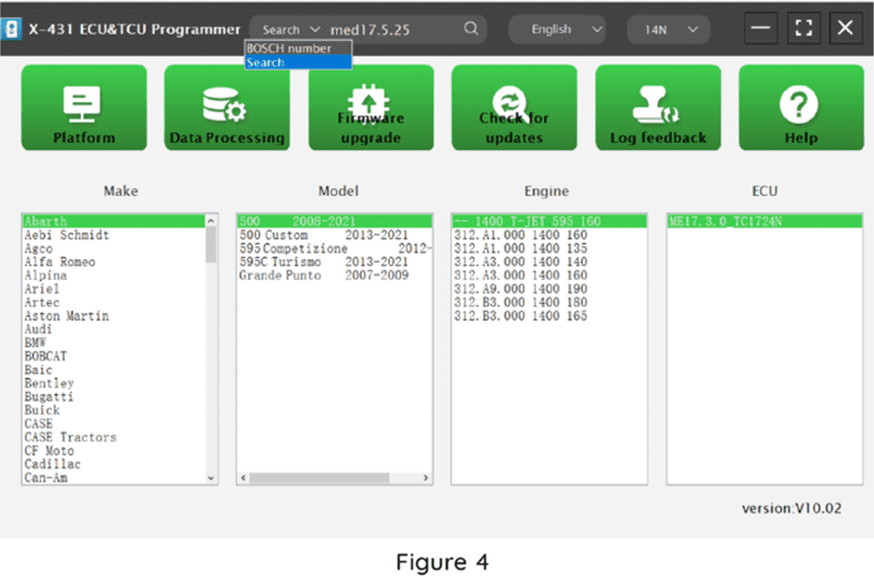Select model Grande Punto 2007-2009

[334, 276]
